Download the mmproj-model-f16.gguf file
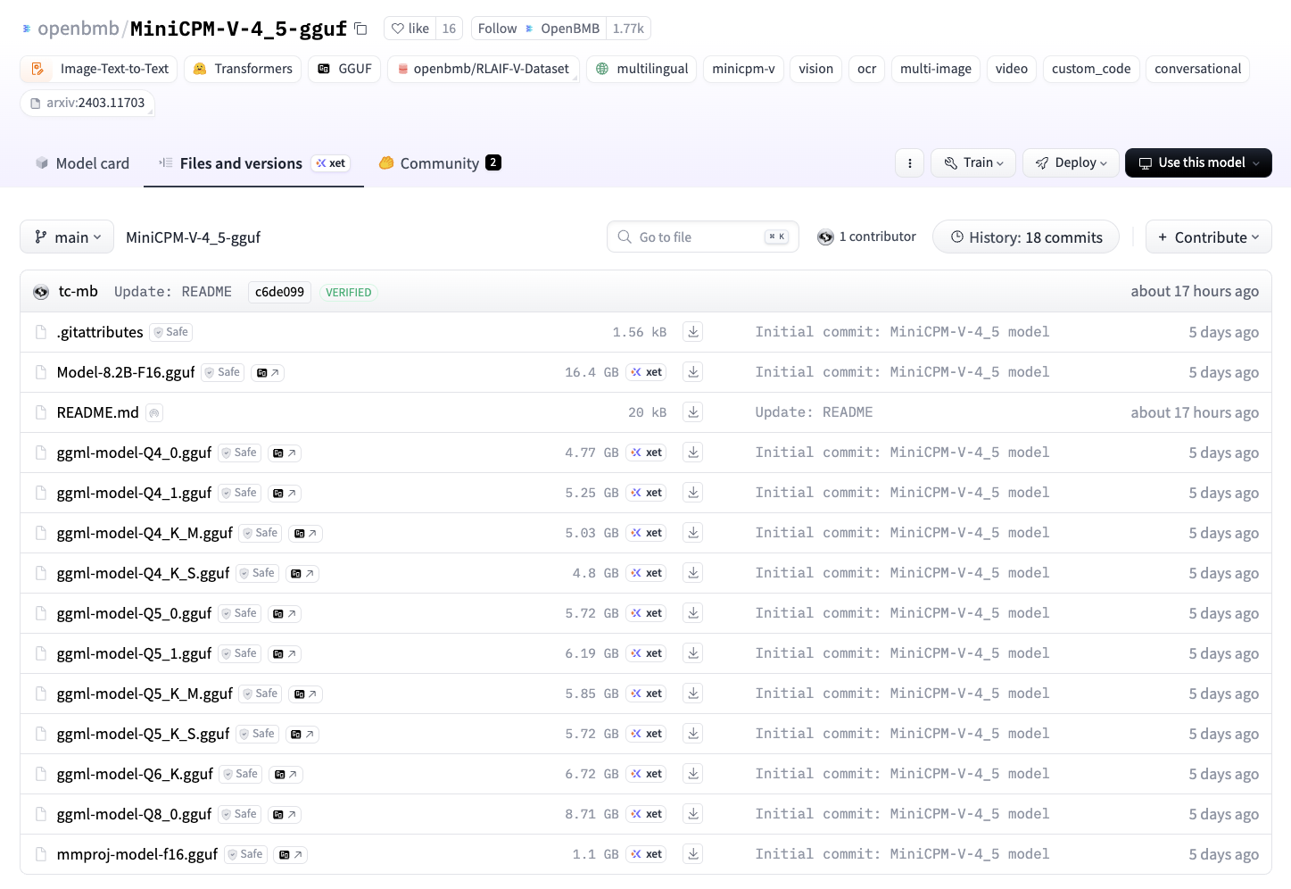The height and width of the screenshot is (889, 1291). coord(693,854)
